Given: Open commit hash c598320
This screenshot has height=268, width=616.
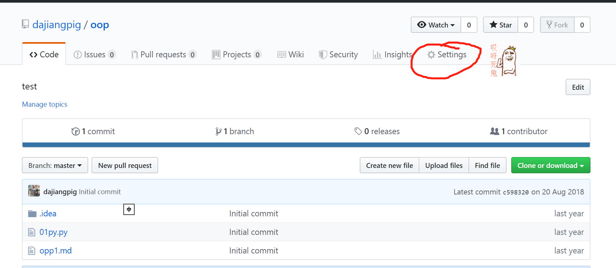Looking at the screenshot, I should 516,192.
